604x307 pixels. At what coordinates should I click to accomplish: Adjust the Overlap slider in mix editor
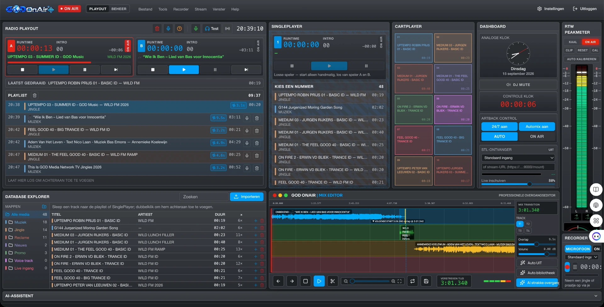click(537, 244)
